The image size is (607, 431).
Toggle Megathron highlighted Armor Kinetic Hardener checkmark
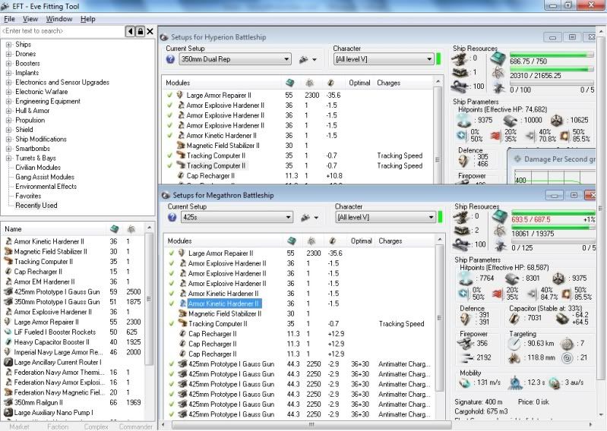172,304
